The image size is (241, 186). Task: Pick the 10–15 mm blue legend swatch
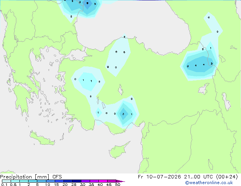tap(50, 181)
